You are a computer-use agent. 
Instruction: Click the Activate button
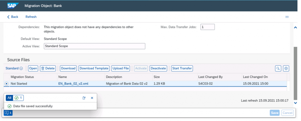pos(141,68)
